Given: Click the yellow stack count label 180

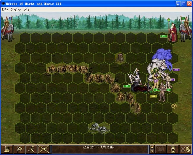Looking at the screenshot, I should 153,96.
